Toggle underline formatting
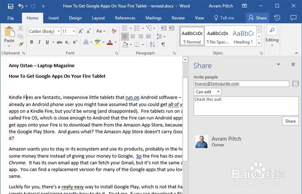This screenshot has width=302, height=194. pos(47,42)
